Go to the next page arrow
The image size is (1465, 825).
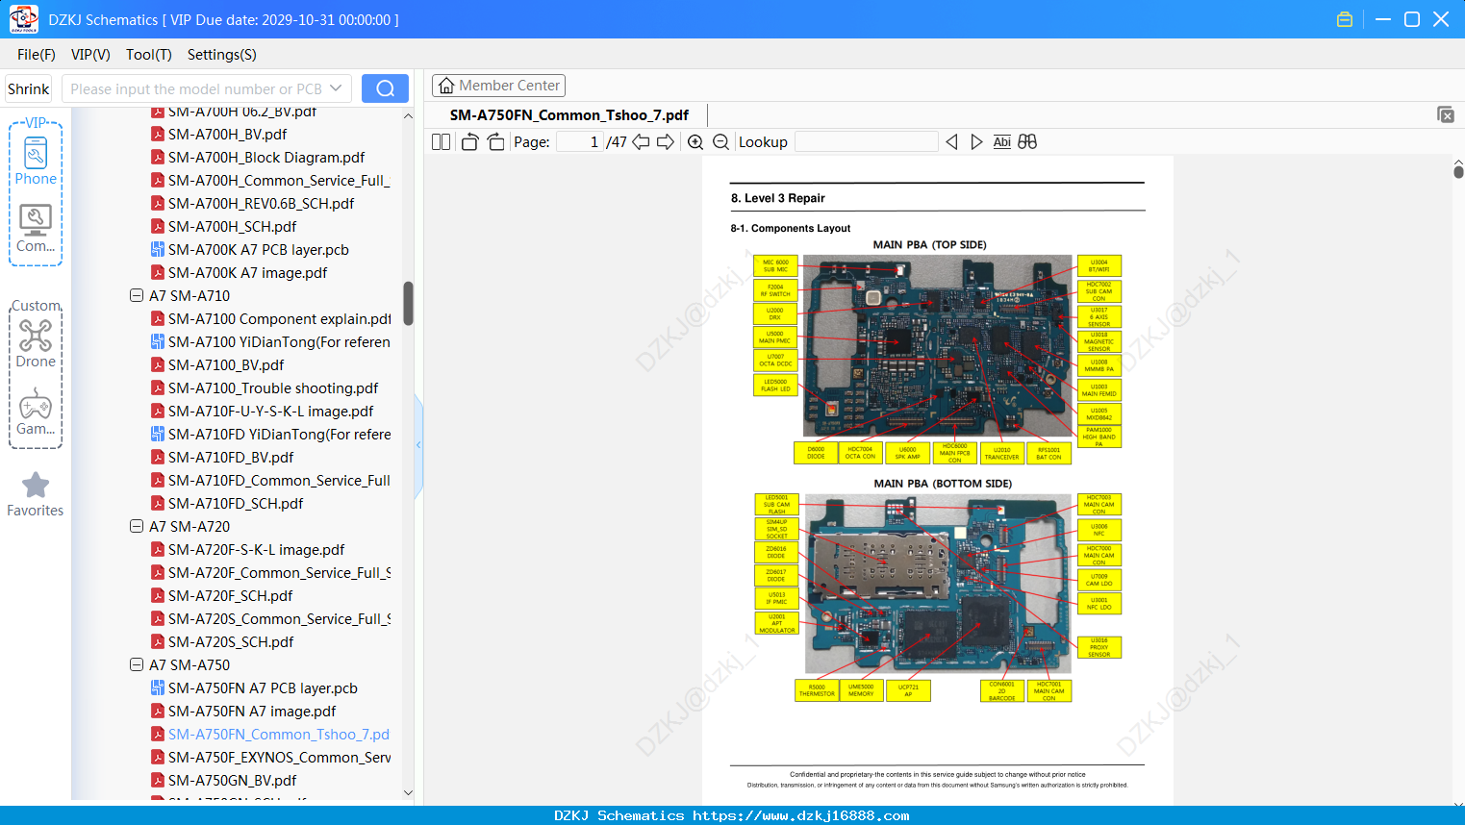coord(666,141)
